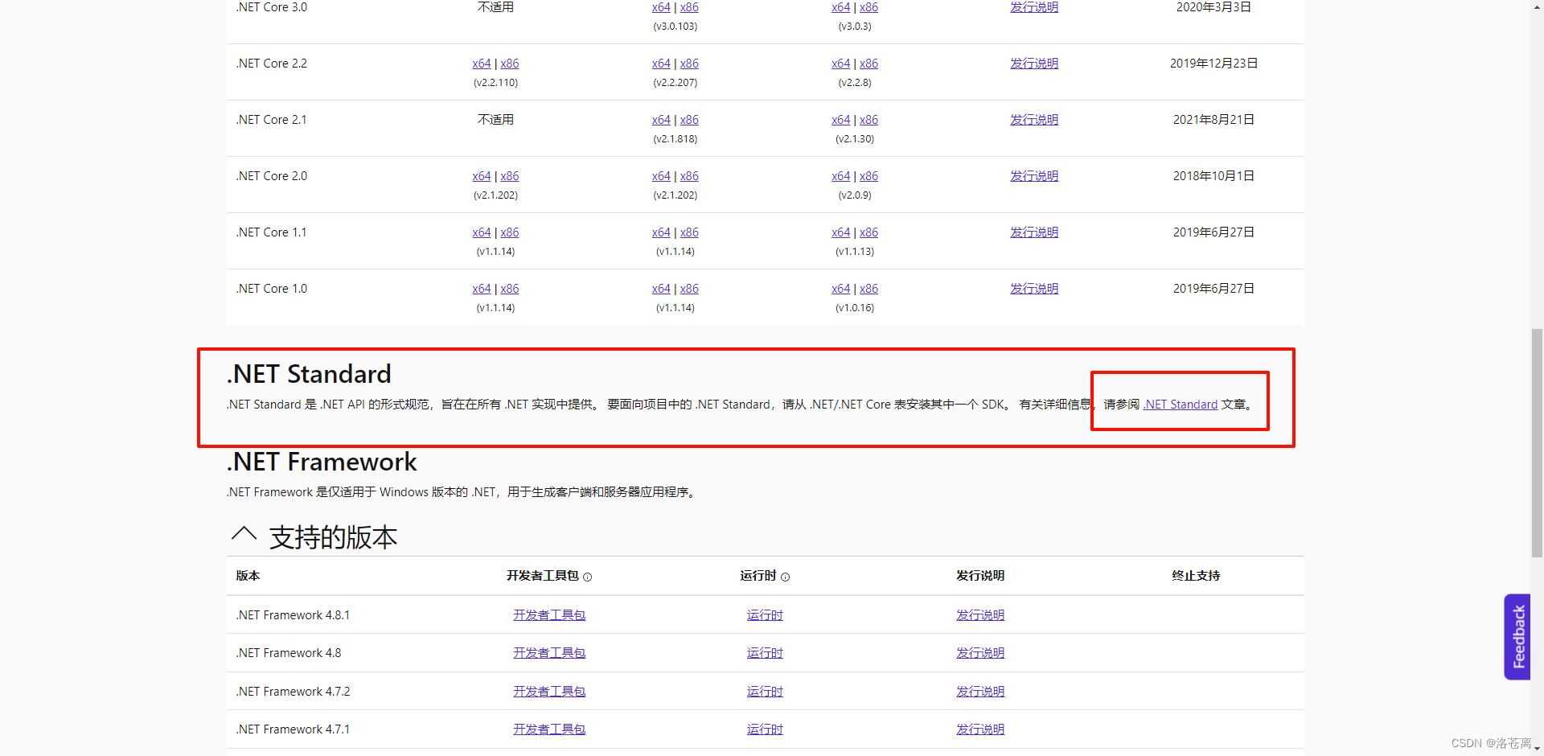The width and height of the screenshot is (1544, 756).
Task: Open x64 link for v2.2.110 in .NET Core 2.2
Action: click(x=482, y=64)
